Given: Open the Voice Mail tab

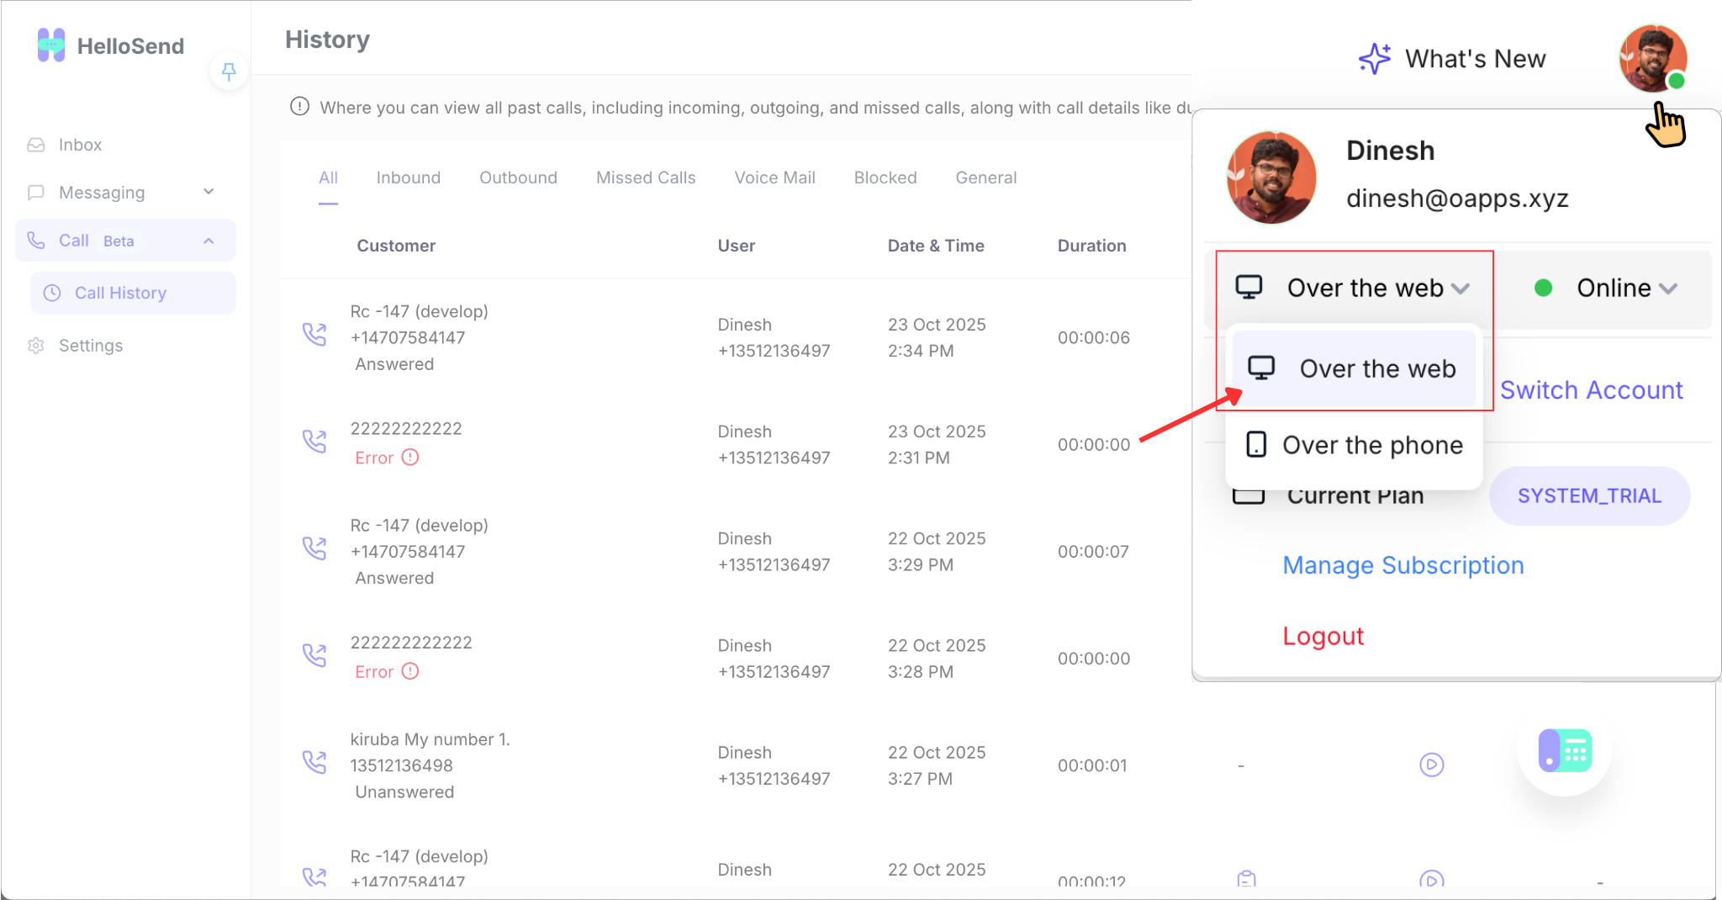Looking at the screenshot, I should (x=775, y=177).
